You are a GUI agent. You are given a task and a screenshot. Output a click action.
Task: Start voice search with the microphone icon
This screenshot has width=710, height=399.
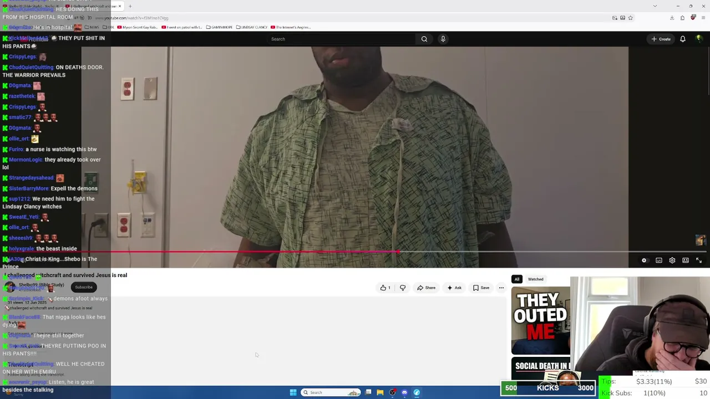tap(443, 39)
